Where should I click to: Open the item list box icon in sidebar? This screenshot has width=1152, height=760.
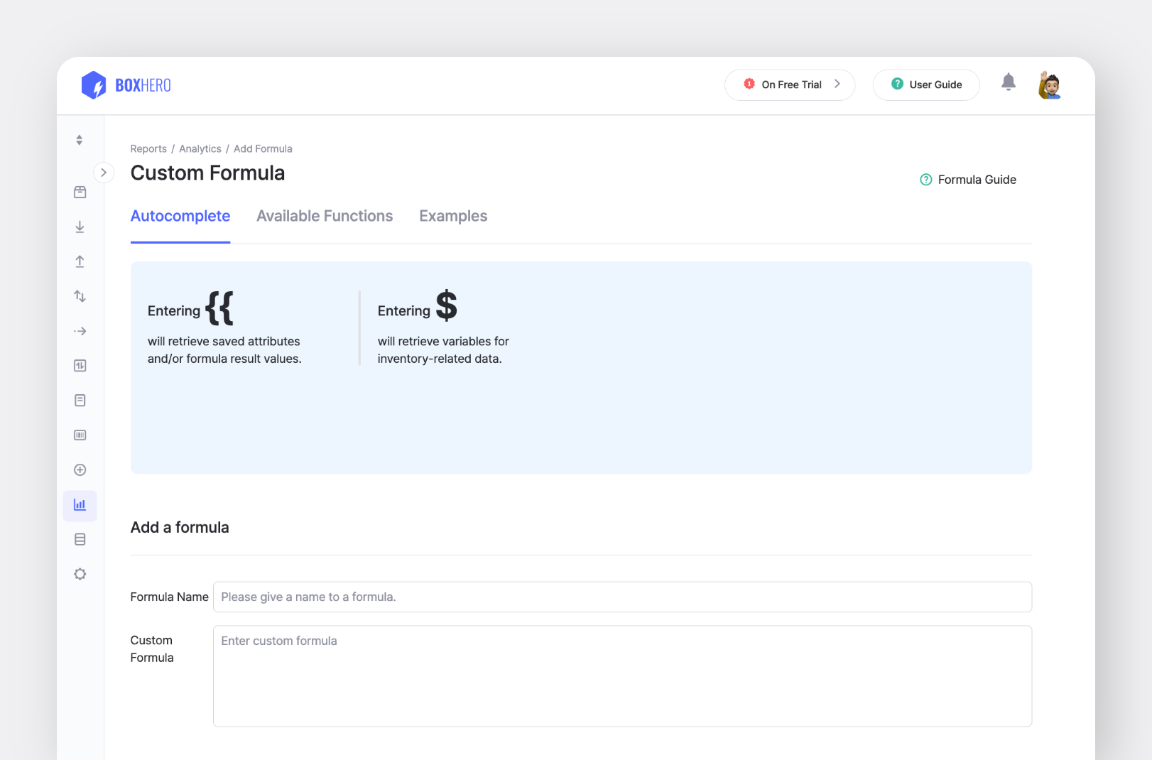click(x=80, y=192)
